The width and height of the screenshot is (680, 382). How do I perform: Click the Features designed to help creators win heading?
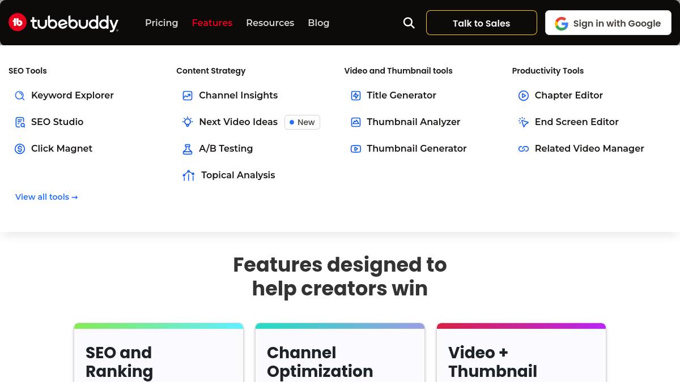pos(340,277)
